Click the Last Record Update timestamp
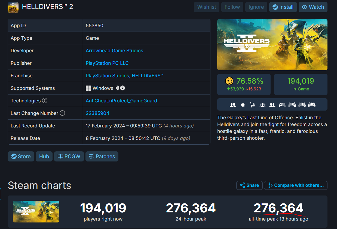The width and height of the screenshot is (337, 229). point(140,126)
